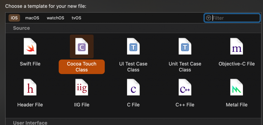Pick the UI Test Case Class icon
The height and width of the screenshot is (125, 263).
click(133, 46)
